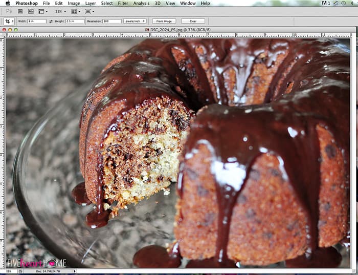Open the View Extras dropdown icon
The height and width of the screenshot is (275, 358).
pyautogui.click(x=43, y=11)
